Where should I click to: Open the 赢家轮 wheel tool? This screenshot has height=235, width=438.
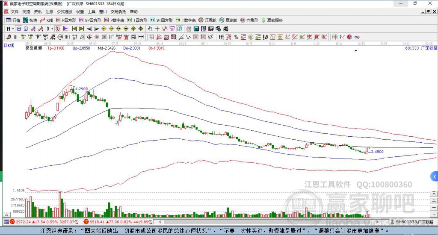228,20
